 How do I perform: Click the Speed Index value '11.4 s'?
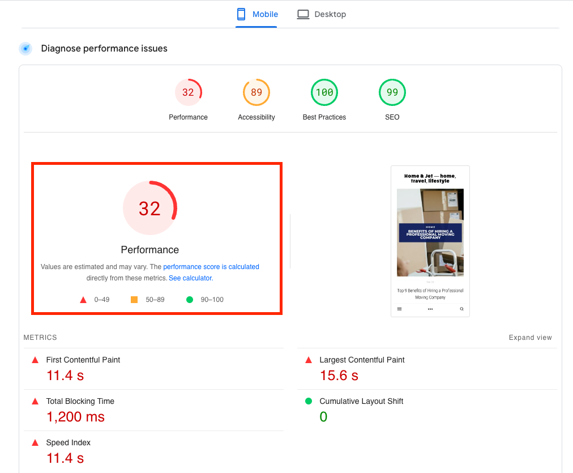pyautogui.click(x=65, y=458)
